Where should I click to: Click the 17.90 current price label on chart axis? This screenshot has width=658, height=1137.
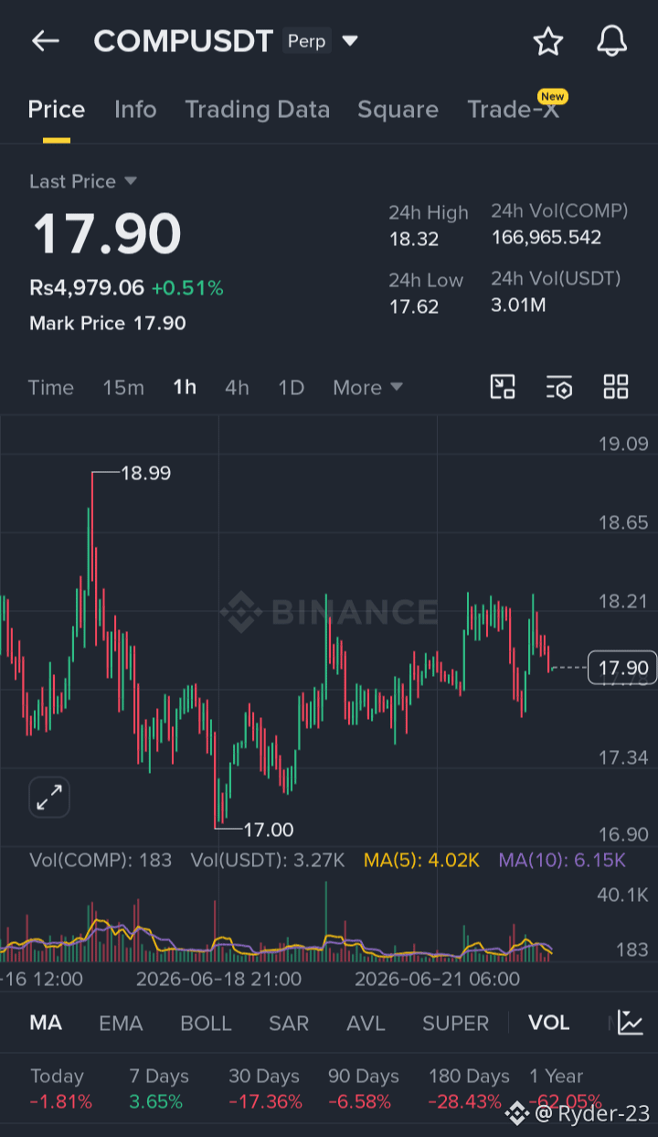point(623,668)
